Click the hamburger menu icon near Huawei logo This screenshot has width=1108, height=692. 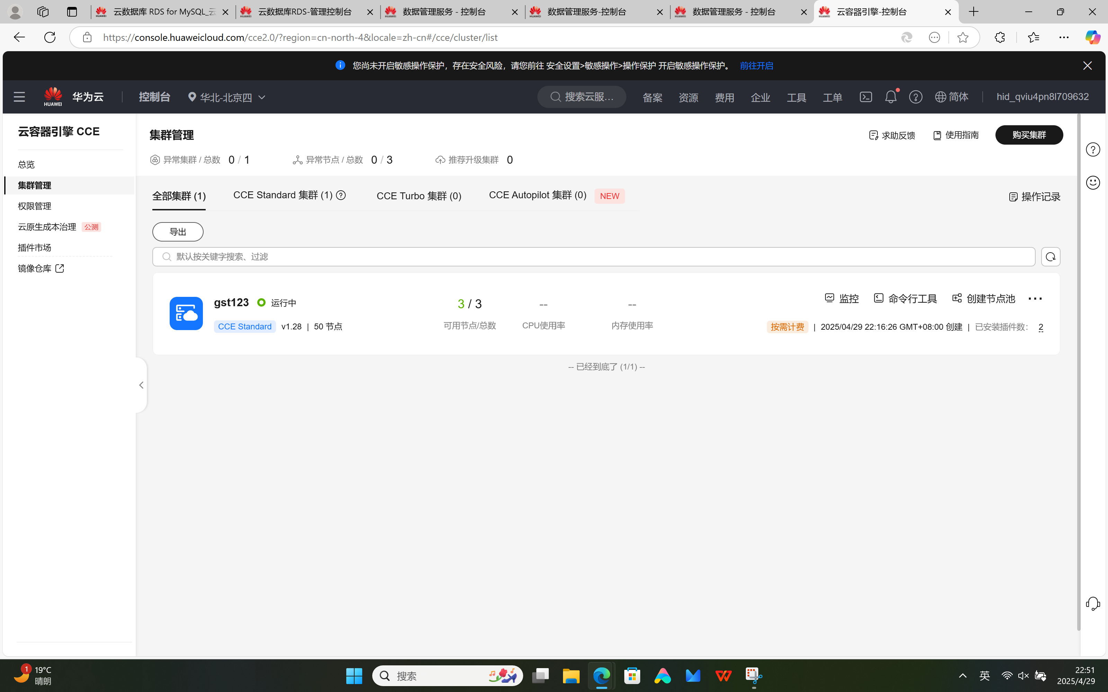[19, 97]
